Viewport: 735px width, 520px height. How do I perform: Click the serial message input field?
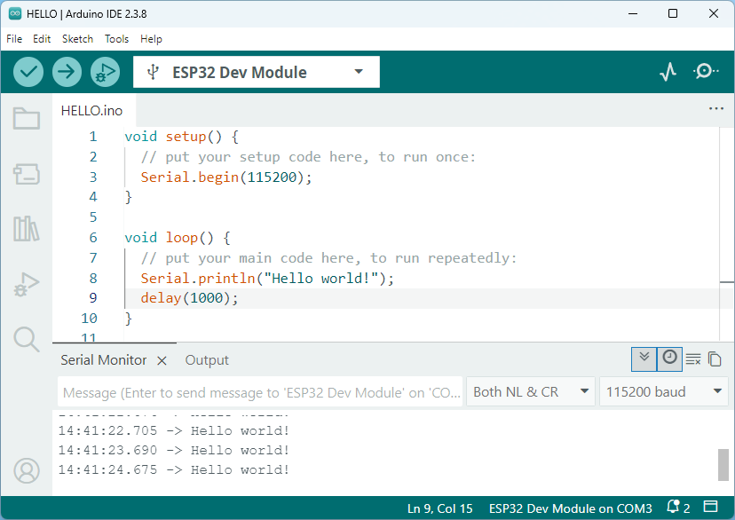pyautogui.click(x=260, y=392)
